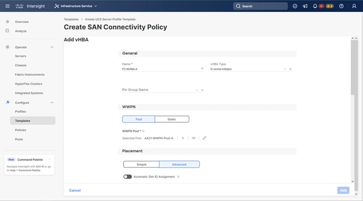363x201 pixels.
Task: Click the info icon beside vHBA Type
Action: tap(291, 69)
